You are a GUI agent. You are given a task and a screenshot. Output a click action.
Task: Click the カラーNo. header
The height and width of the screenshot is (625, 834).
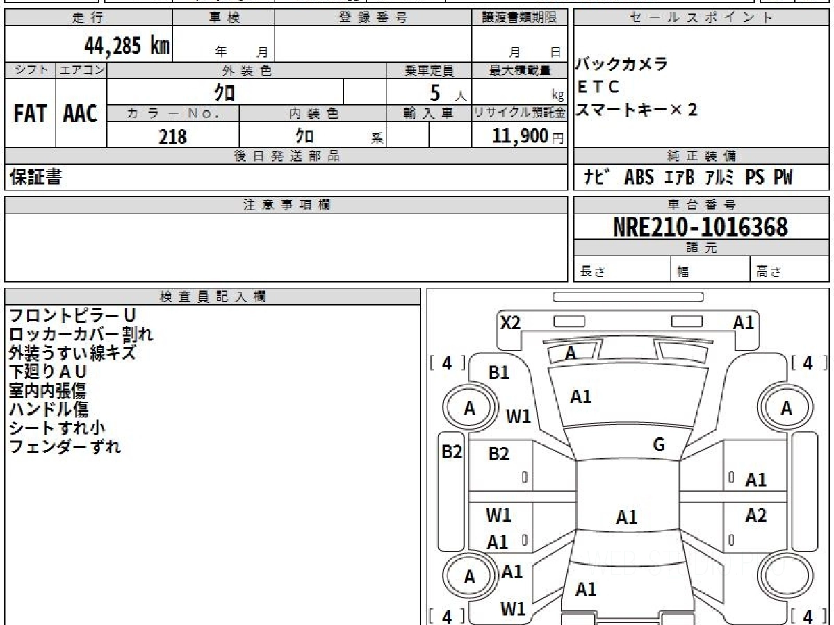[173, 114]
